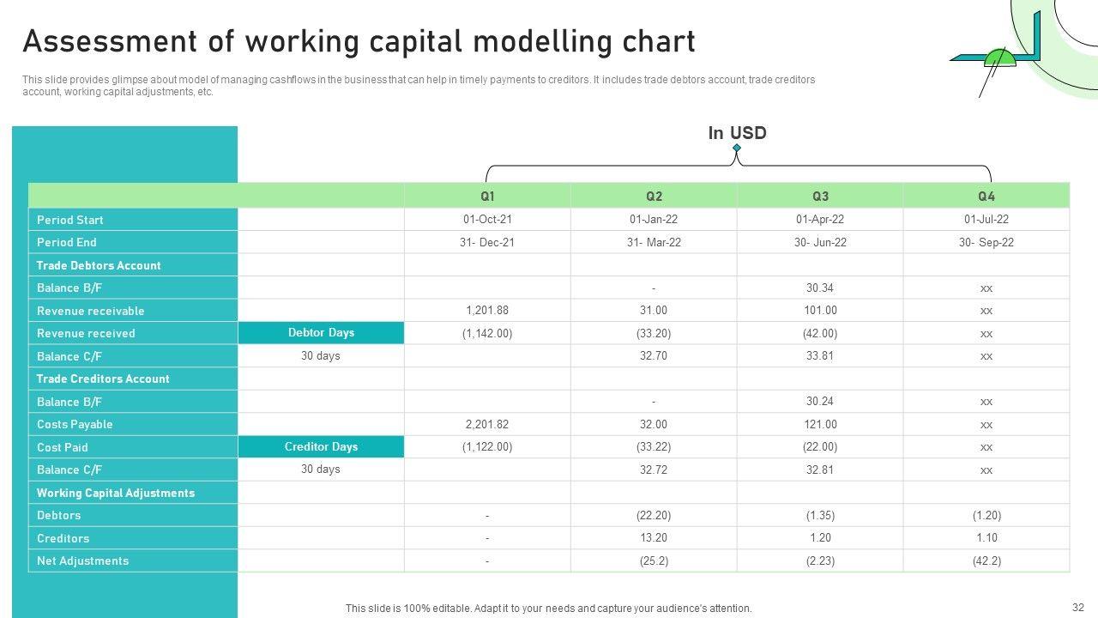Click the slide number 32
The width and height of the screenshot is (1098, 618).
pos(1078,606)
